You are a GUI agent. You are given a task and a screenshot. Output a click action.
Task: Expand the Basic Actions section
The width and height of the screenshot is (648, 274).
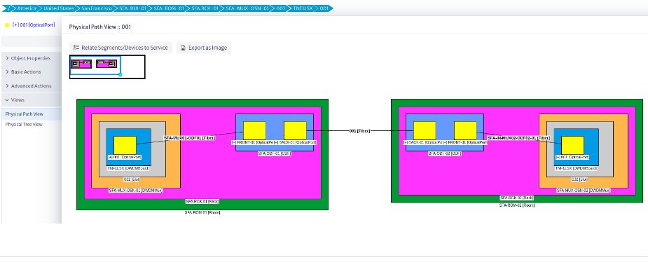32,72
